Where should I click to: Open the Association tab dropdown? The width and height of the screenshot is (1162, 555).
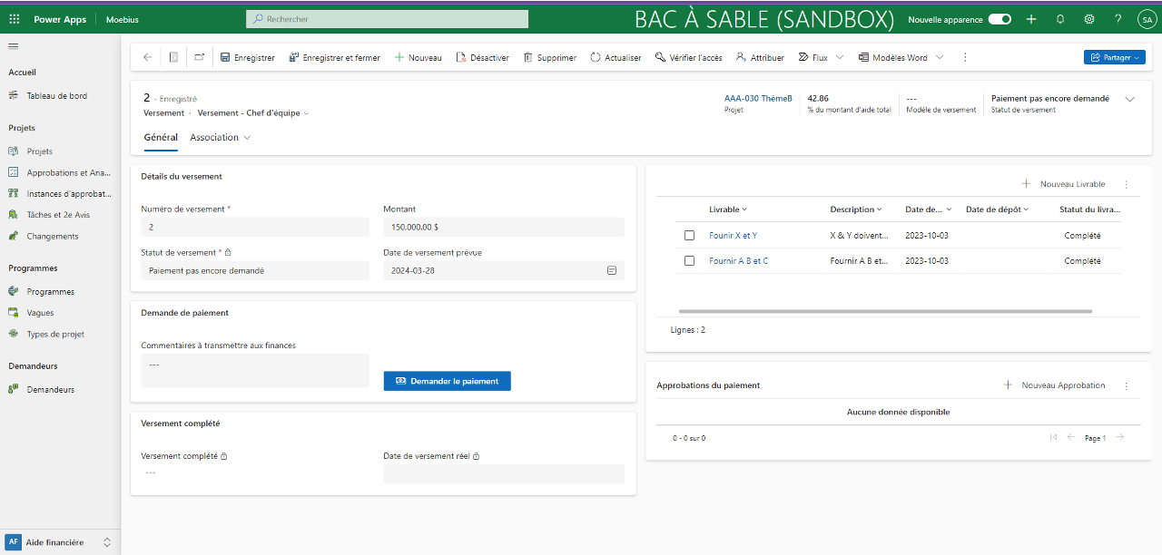[x=220, y=138]
